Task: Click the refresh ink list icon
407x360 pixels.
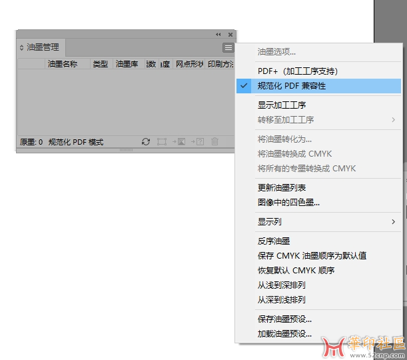Action: click(x=146, y=142)
